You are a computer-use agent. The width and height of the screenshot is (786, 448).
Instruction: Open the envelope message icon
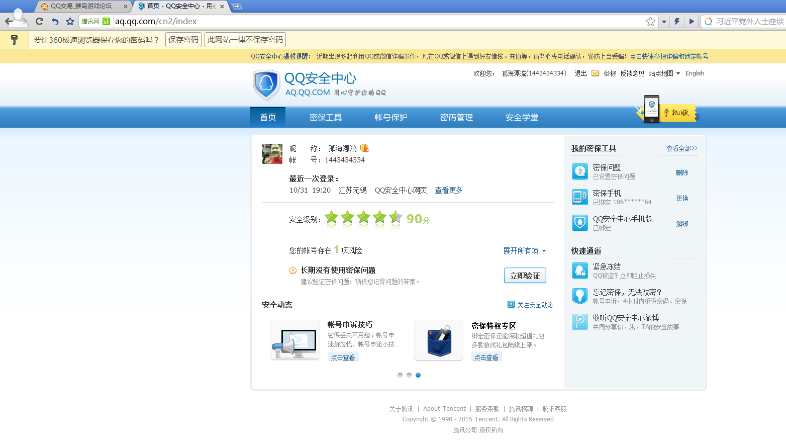tap(595, 73)
